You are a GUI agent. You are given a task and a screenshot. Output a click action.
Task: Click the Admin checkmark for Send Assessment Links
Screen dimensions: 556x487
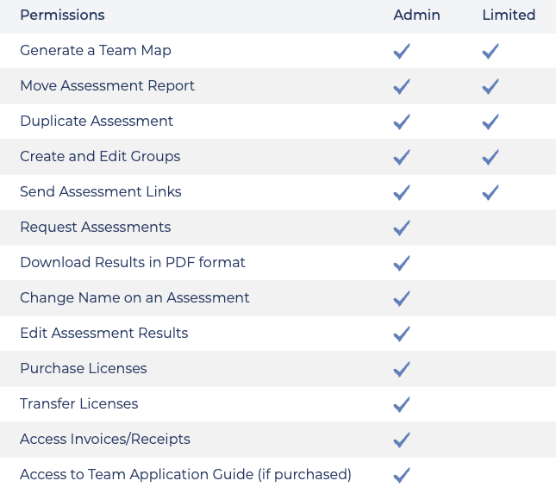402,192
